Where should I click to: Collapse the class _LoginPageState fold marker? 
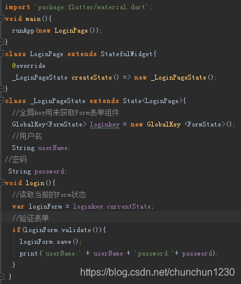click(x=2, y=101)
